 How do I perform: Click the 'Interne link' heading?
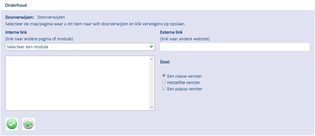point(16,32)
